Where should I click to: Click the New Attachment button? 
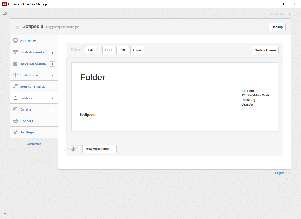(99, 149)
